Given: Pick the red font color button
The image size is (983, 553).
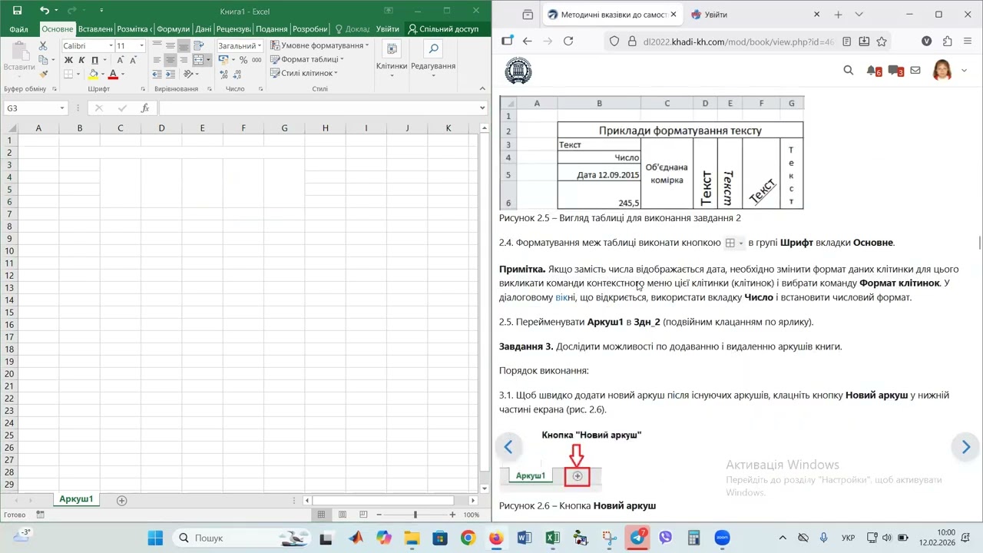Looking at the screenshot, I should (113, 75).
